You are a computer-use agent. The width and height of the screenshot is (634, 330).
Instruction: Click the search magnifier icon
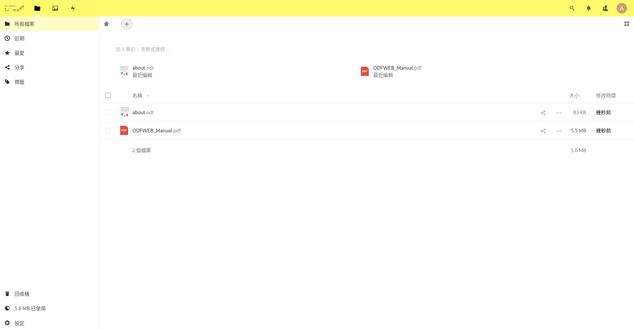point(572,8)
